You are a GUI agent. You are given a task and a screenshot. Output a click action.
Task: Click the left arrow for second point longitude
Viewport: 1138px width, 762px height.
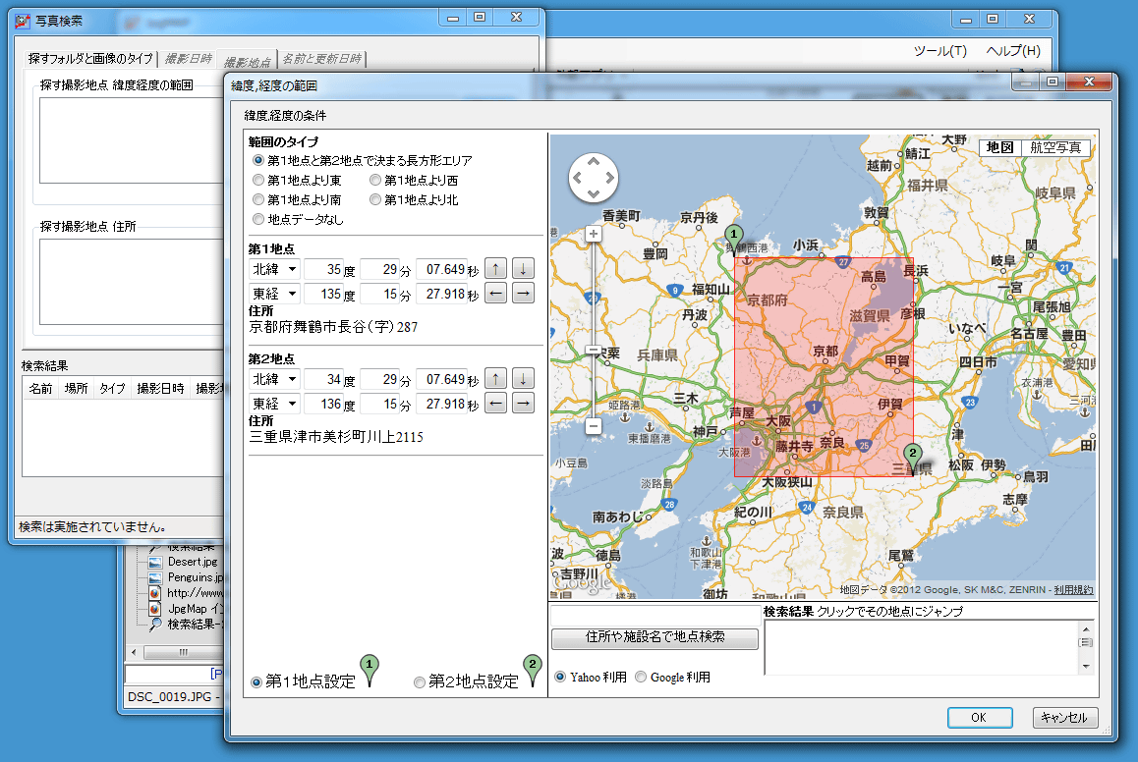tap(495, 404)
